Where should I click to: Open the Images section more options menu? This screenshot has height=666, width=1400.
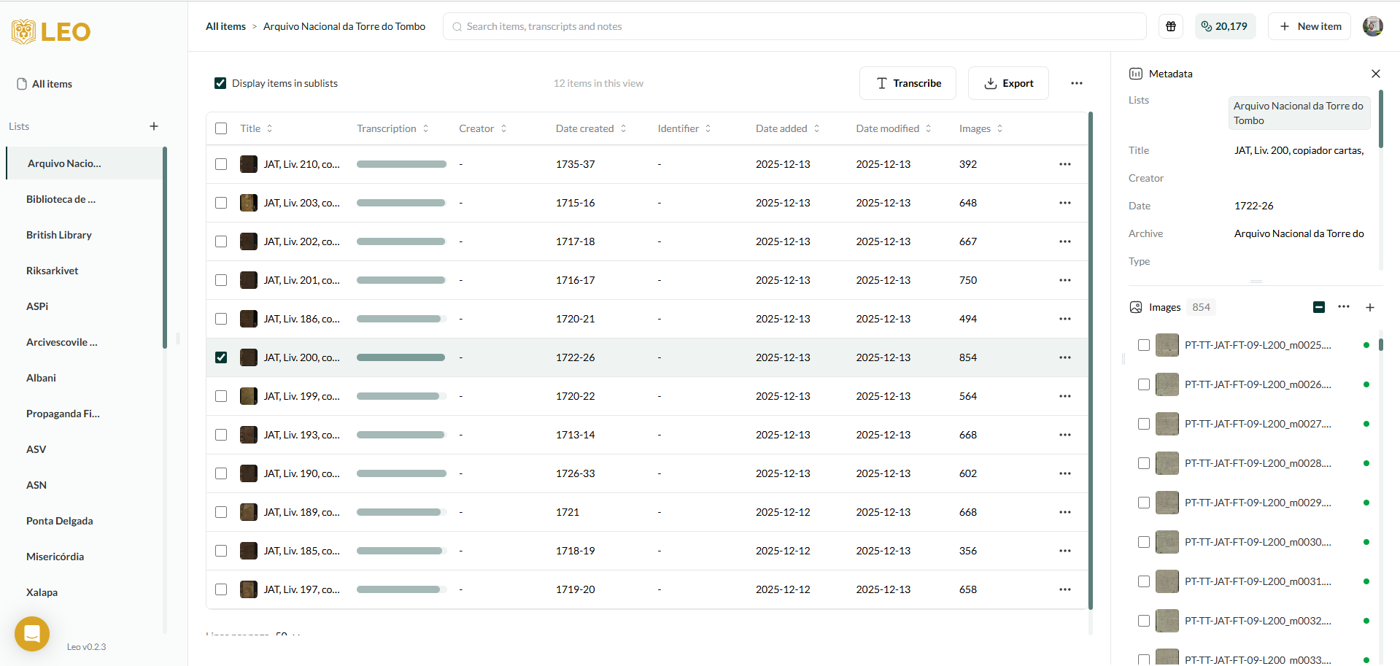1343,307
